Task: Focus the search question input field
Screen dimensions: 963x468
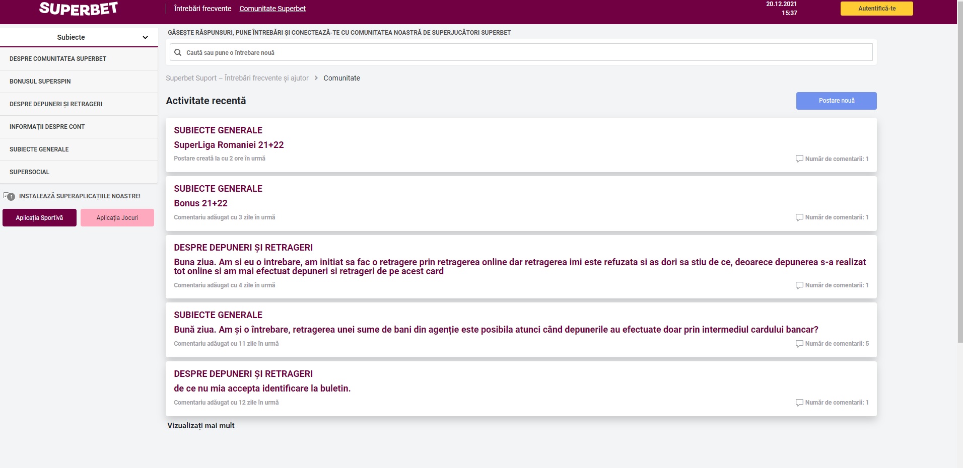Action: (521, 52)
